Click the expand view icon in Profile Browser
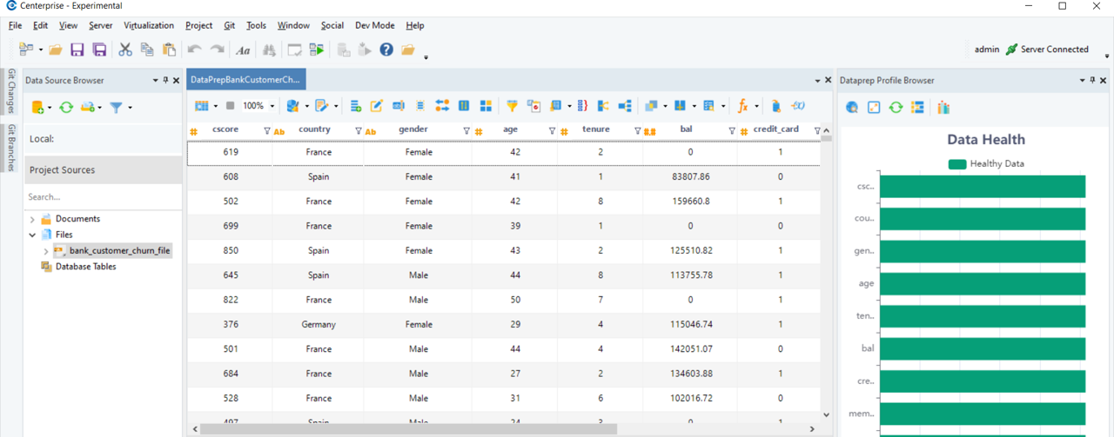The width and height of the screenshot is (1114, 437). click(874, 108)
